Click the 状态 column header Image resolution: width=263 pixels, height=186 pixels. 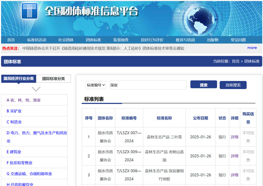[x=222, y=118]
